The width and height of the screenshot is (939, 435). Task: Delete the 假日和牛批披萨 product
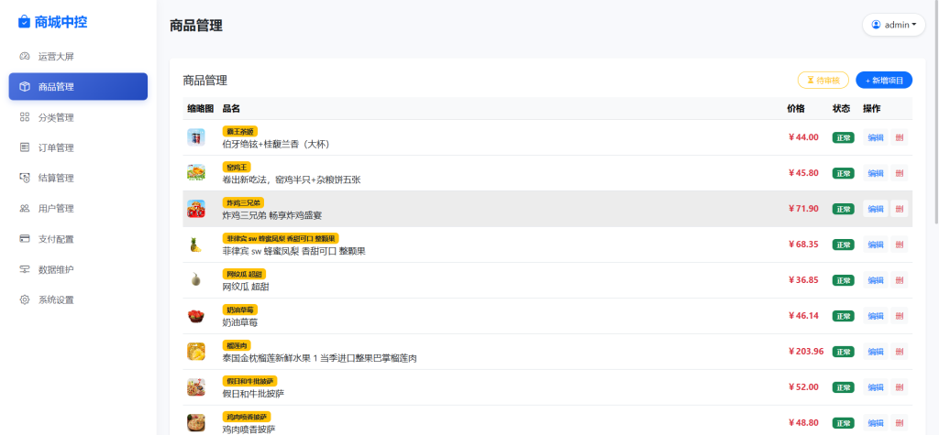coord(899,387)
